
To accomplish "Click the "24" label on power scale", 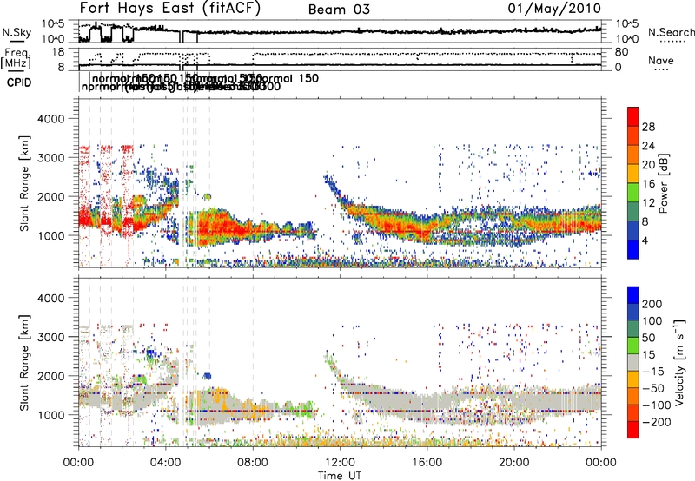I will (x=648, y=146).
